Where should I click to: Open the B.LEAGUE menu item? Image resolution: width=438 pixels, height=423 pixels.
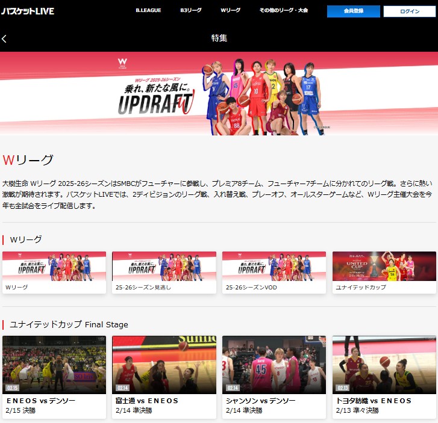pos(148,10)
